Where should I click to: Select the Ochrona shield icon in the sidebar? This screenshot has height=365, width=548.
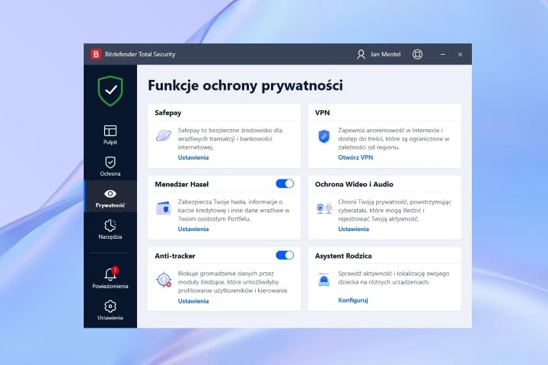tap(110, 163)
